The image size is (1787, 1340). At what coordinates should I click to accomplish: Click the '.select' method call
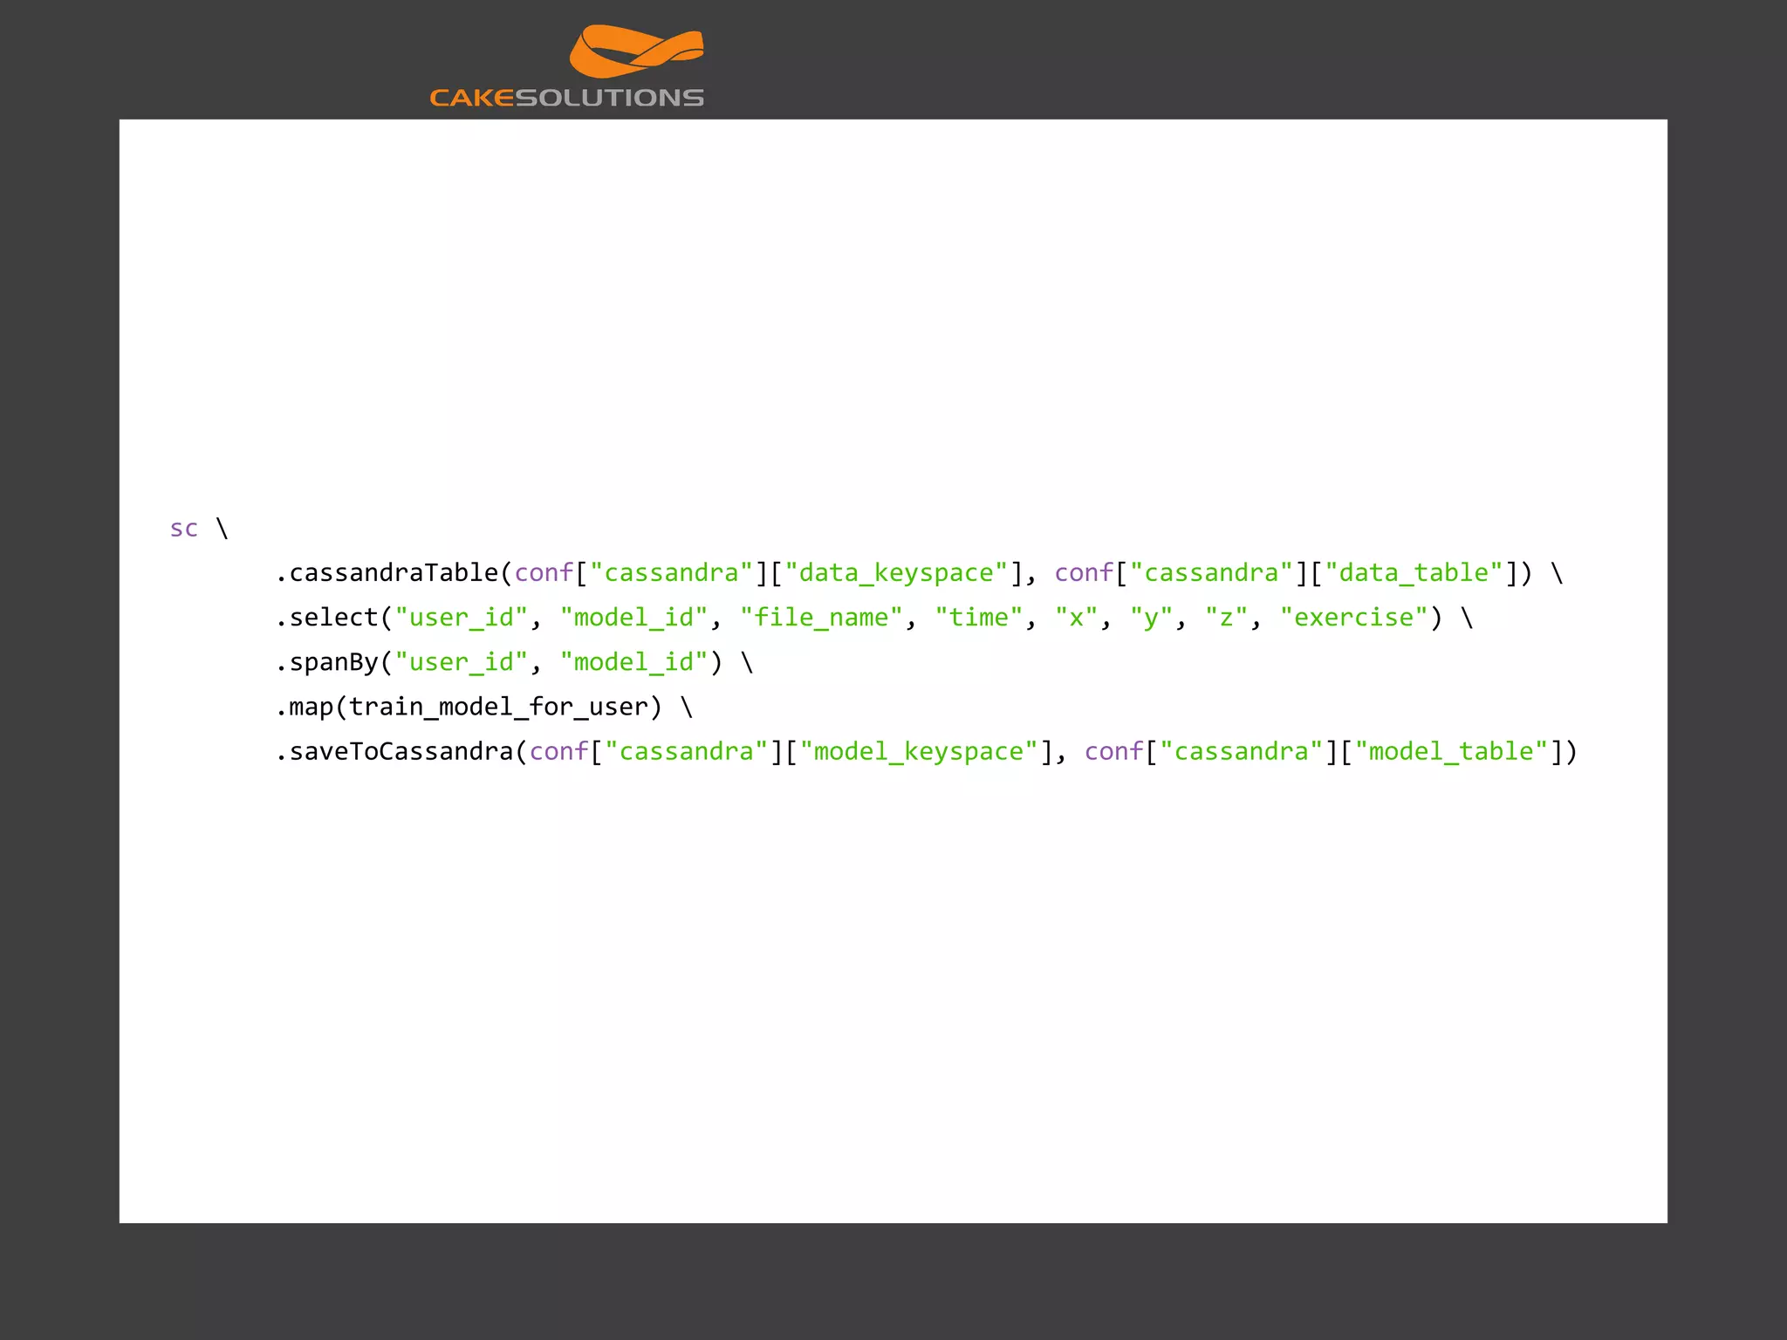327,618
